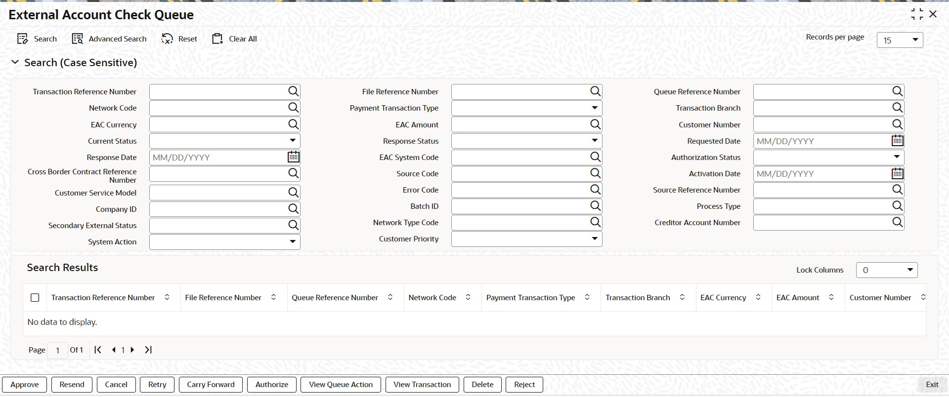This screenshot has height=397, width=949.
Task: Open Source Reference Number lookup
Action: [898, 190]
